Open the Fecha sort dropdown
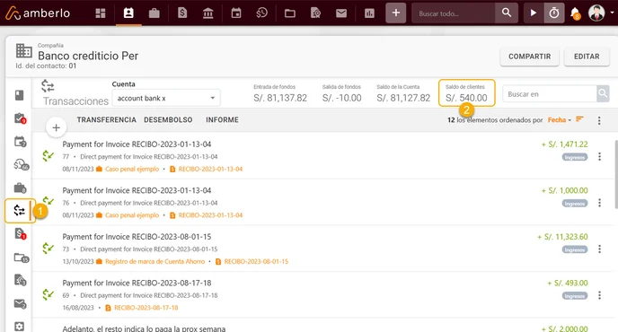Viewport: 618px width, 332px height. (560, 119)
